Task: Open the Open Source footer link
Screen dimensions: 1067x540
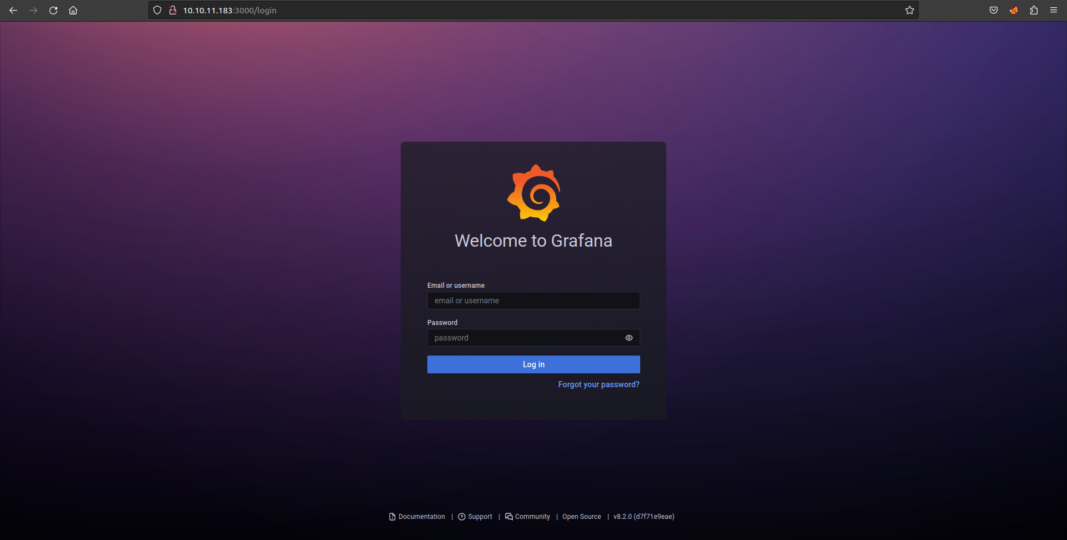Action: [x=581, y=517]
